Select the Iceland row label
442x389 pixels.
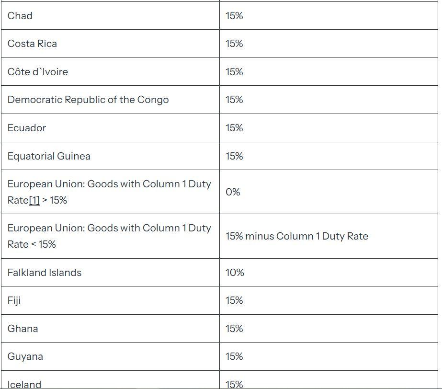click(24, 384)
